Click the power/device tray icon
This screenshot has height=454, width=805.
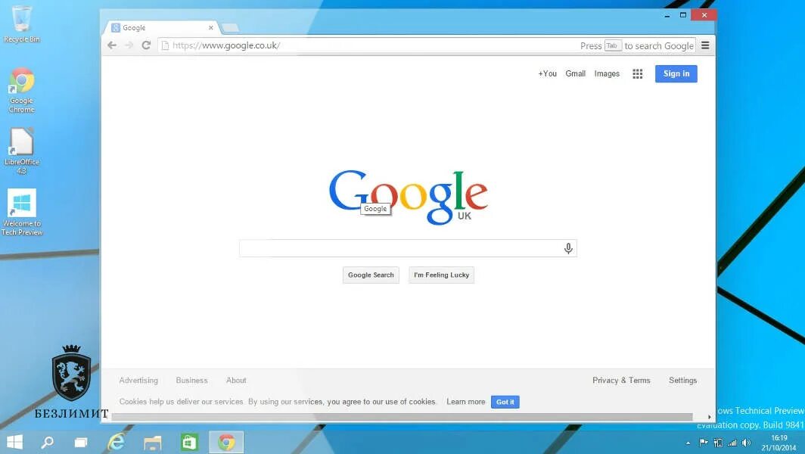[x=718, y=443]
